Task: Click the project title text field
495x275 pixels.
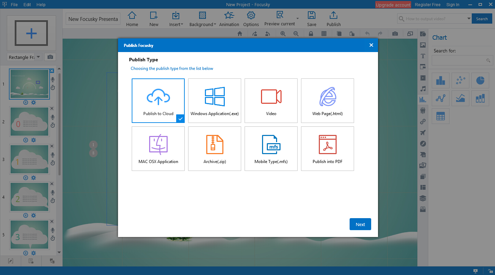Action: coord(93,19)
